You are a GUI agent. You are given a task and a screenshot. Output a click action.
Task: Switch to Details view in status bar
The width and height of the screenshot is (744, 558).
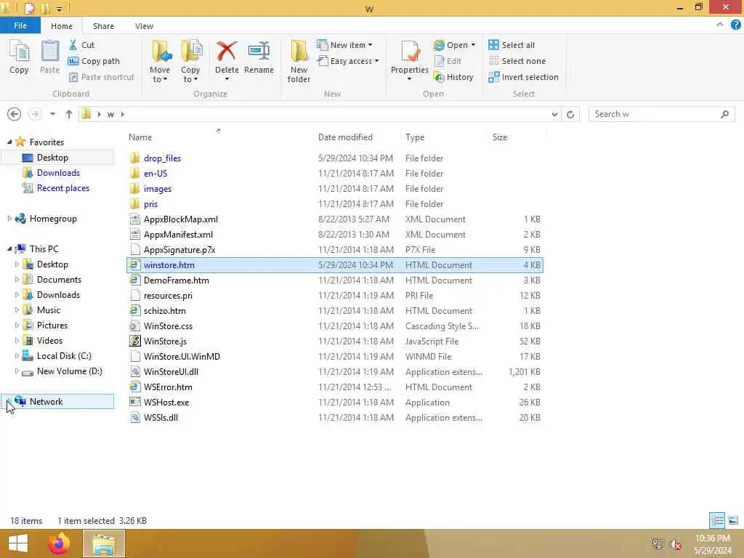[x=717, y=520]
